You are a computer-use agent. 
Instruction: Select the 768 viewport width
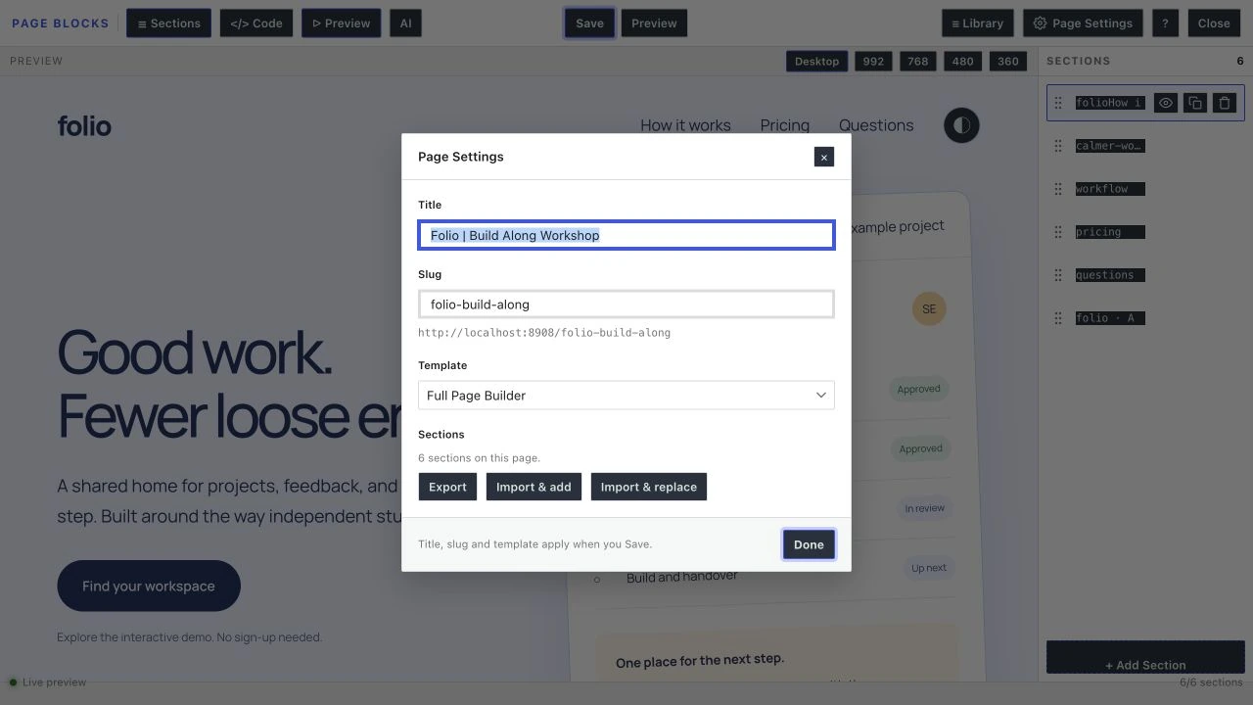[918, 61]
